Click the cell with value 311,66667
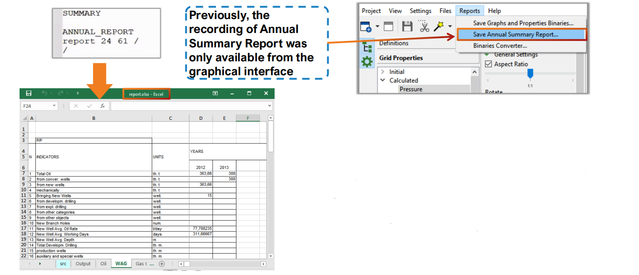This screenshot has width=639, height=275. coord(201,234)
